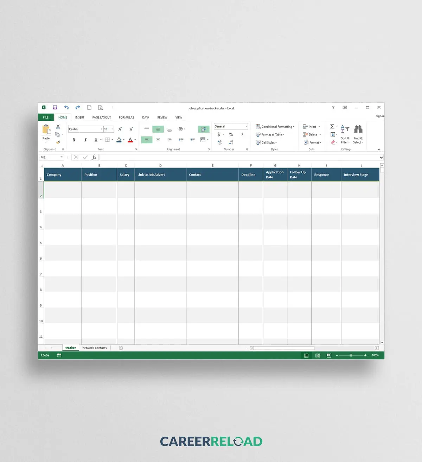Viewport: 422px width, 462px height.
Task: Open Find & Select binoculars tool
Action: [358, 134]
